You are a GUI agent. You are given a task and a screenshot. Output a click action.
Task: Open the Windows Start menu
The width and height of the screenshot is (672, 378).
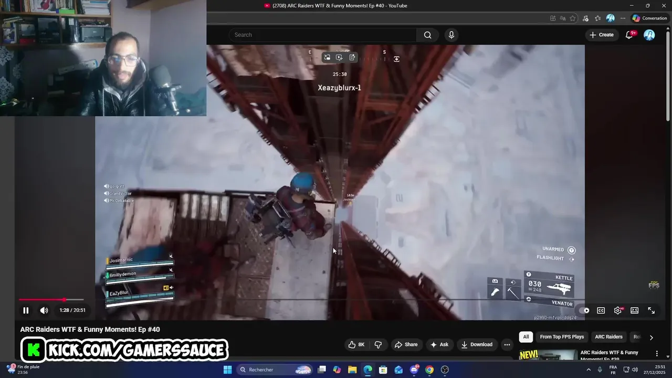click(x=227, y=370)
